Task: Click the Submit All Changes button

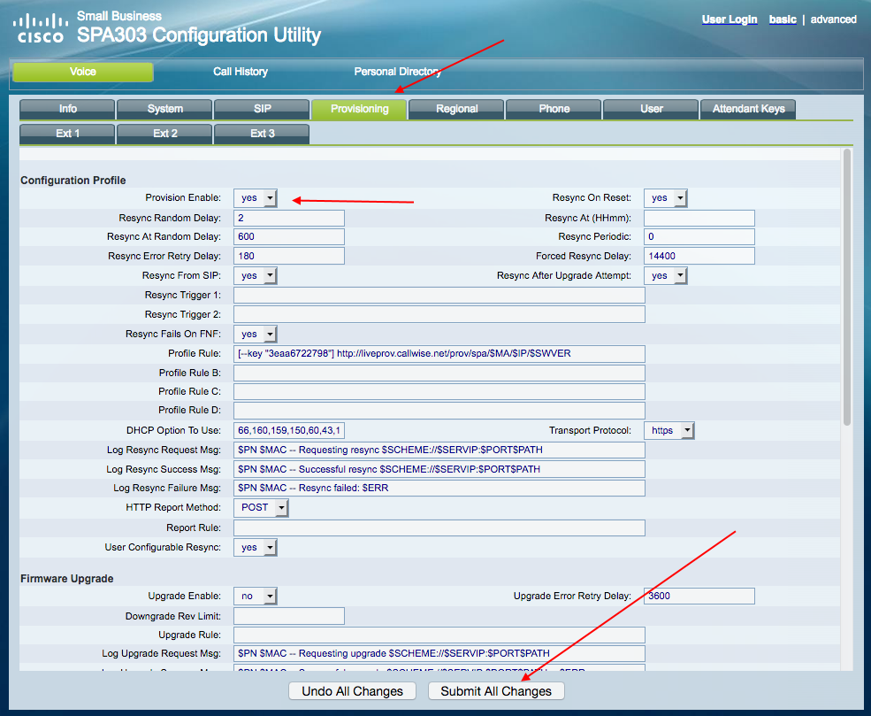Action: tap(496, 691)
